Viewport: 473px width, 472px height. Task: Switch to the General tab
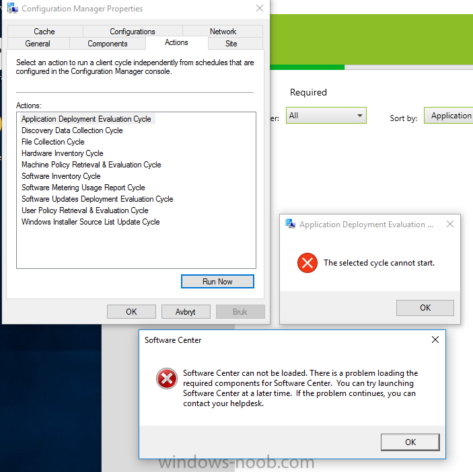[38, 44]
